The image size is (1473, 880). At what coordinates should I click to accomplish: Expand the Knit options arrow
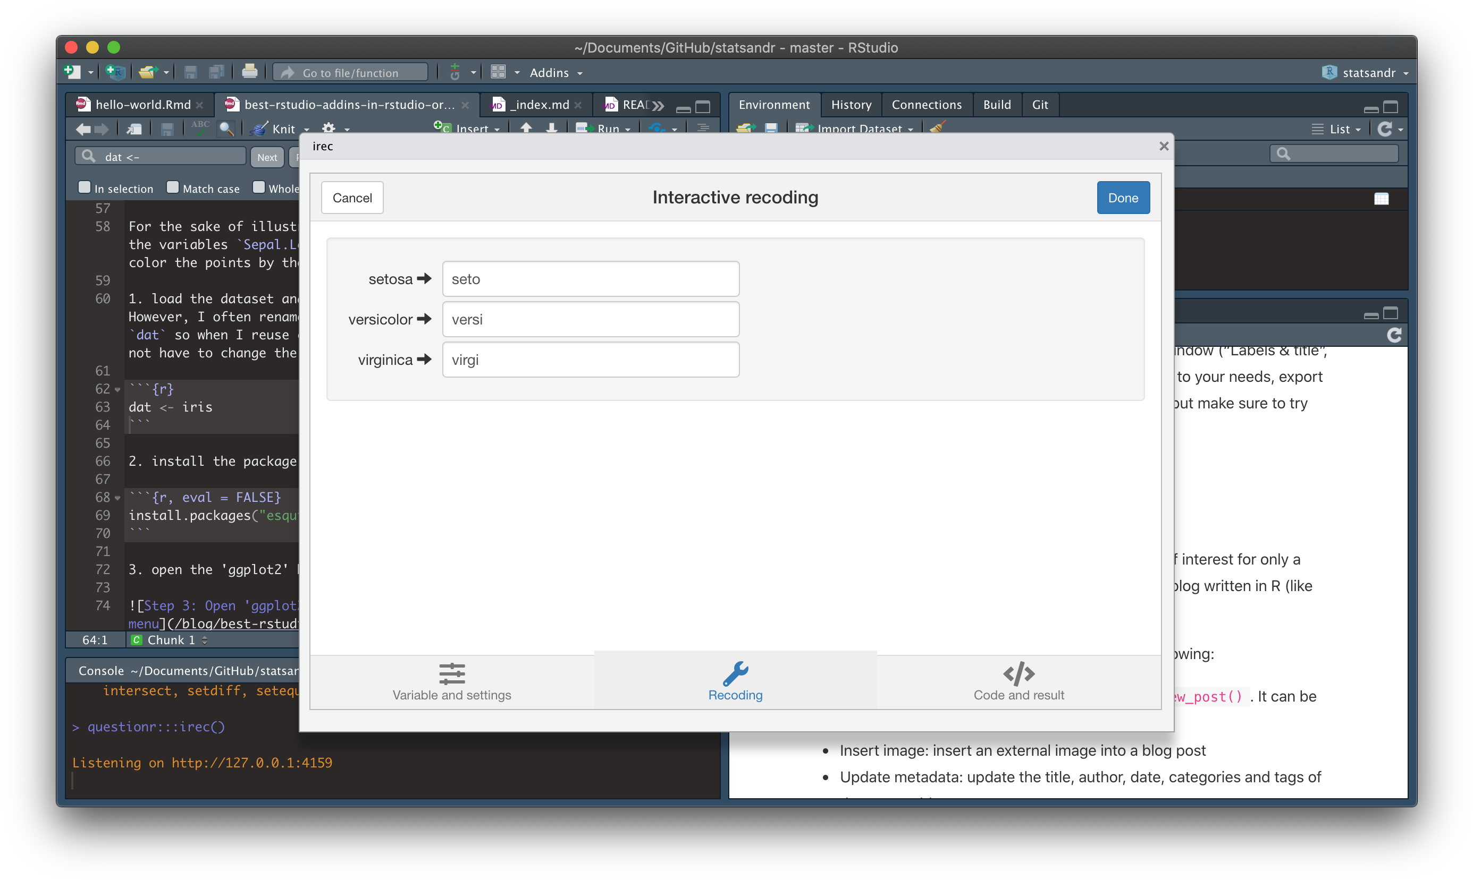point(307,129)
